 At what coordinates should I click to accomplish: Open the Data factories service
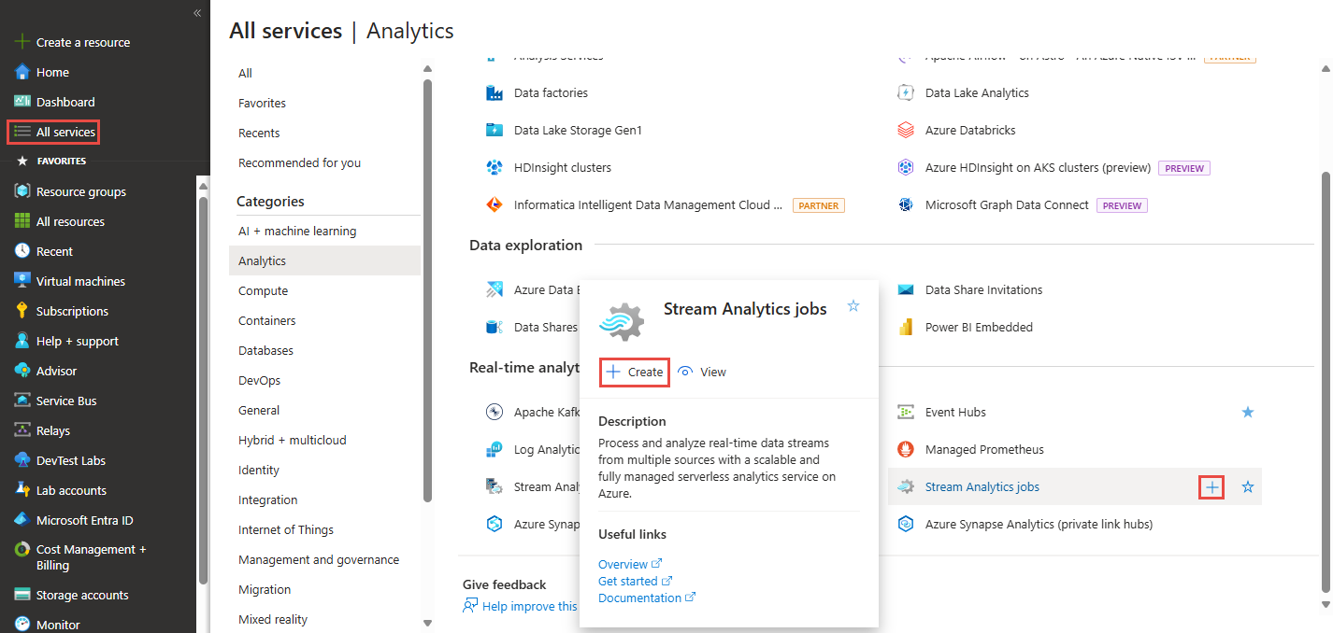[551, 92]
